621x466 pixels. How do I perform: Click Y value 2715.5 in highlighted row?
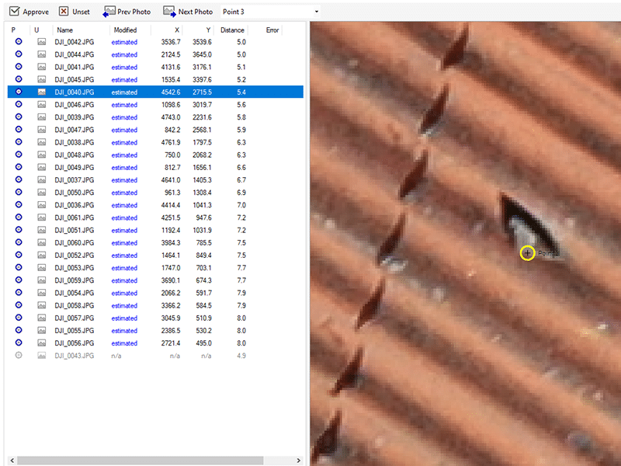tap(202, 92)
